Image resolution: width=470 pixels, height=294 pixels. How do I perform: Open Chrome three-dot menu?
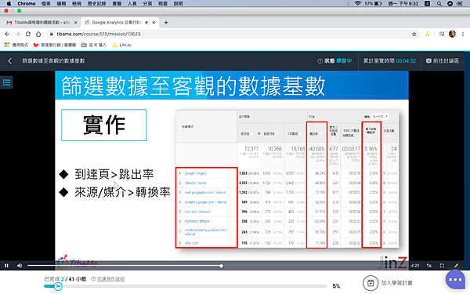click(x=463, y=34)
